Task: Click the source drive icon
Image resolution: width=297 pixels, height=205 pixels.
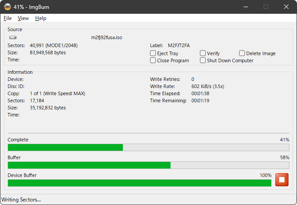Action: pyautogui.click(x=13, y=37)
